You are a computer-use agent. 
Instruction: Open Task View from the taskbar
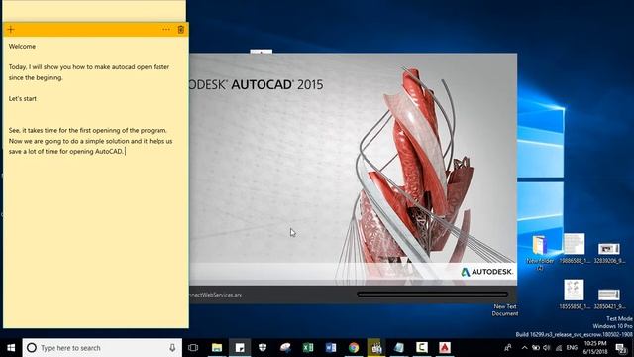click(x=193, y=348)
